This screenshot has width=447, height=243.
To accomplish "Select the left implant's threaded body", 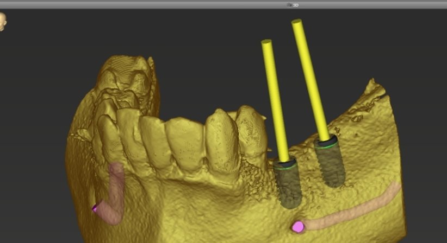I will click(288, 187).
